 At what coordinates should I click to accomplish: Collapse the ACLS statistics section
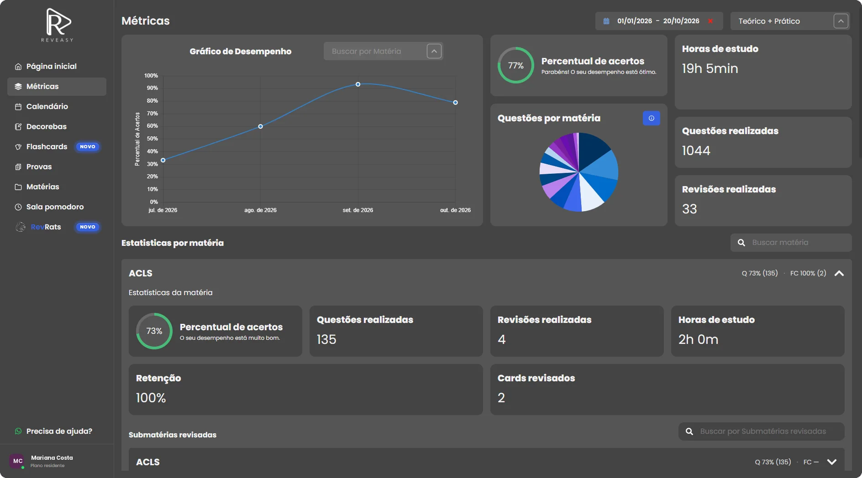click(839, 273)
